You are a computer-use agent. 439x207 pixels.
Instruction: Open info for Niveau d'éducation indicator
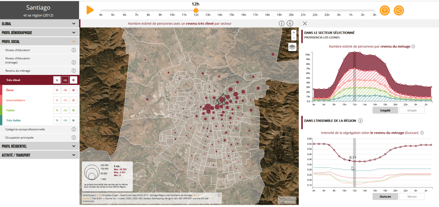coord(74,50)
